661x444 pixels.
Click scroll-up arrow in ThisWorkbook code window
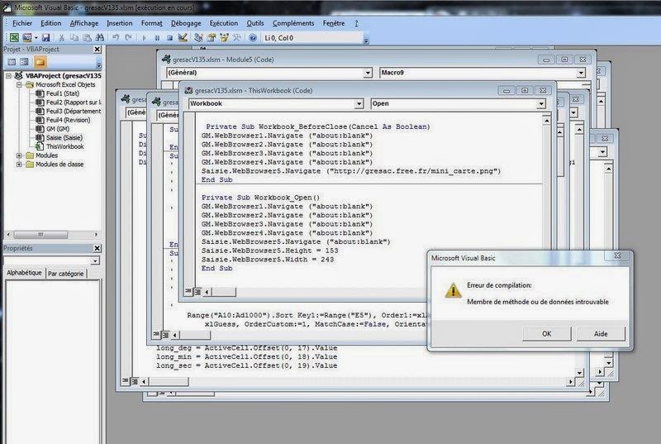[x=546, y=121]
